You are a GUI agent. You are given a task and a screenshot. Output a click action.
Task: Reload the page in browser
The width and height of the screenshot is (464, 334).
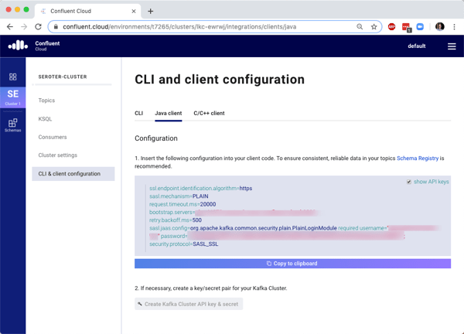tap(38, 26)
